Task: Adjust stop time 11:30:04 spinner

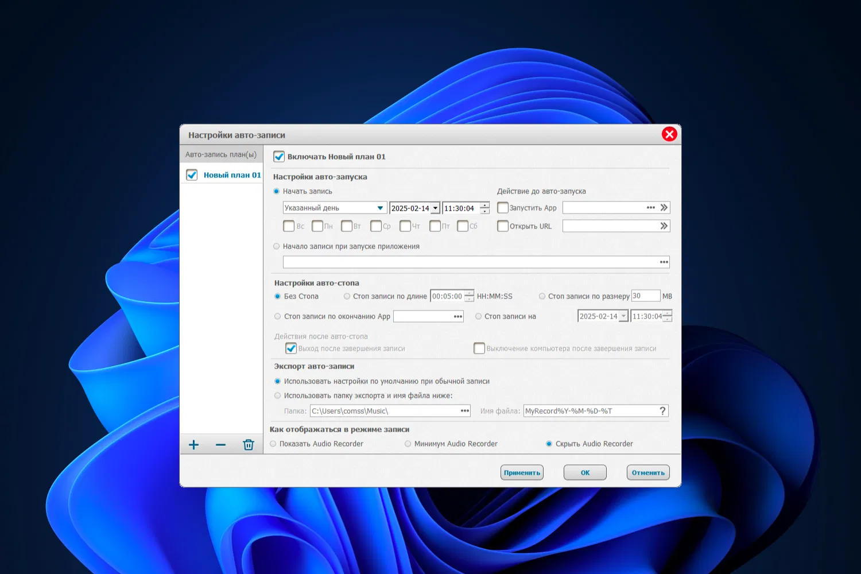Action: tap(668, 316)
